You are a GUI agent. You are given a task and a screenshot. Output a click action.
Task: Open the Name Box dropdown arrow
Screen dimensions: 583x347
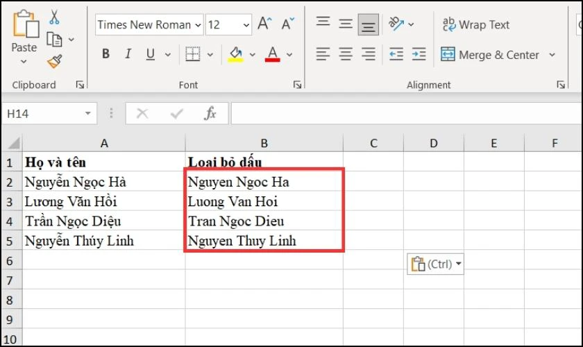click(87, 113)
